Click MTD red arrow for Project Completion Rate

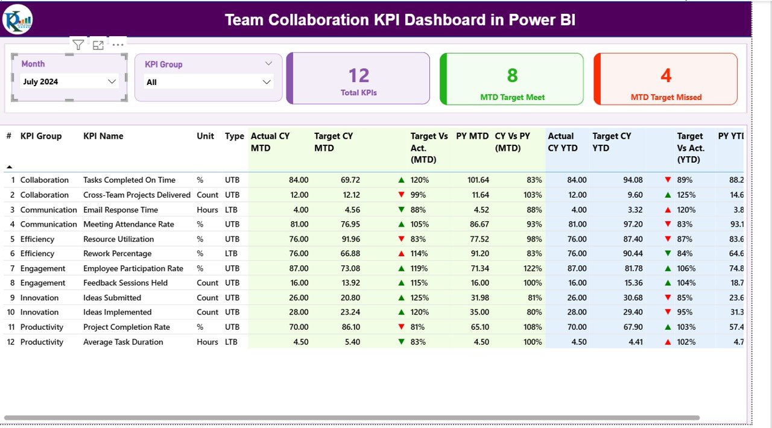[x=401, y=327]
